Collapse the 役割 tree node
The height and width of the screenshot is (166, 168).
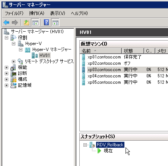click(6, 38)
